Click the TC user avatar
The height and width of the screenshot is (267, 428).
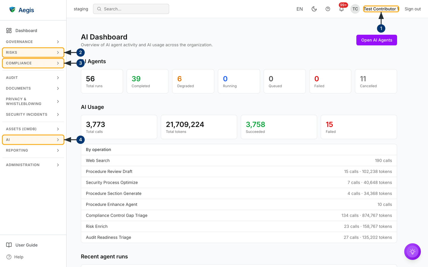point(355,9)
